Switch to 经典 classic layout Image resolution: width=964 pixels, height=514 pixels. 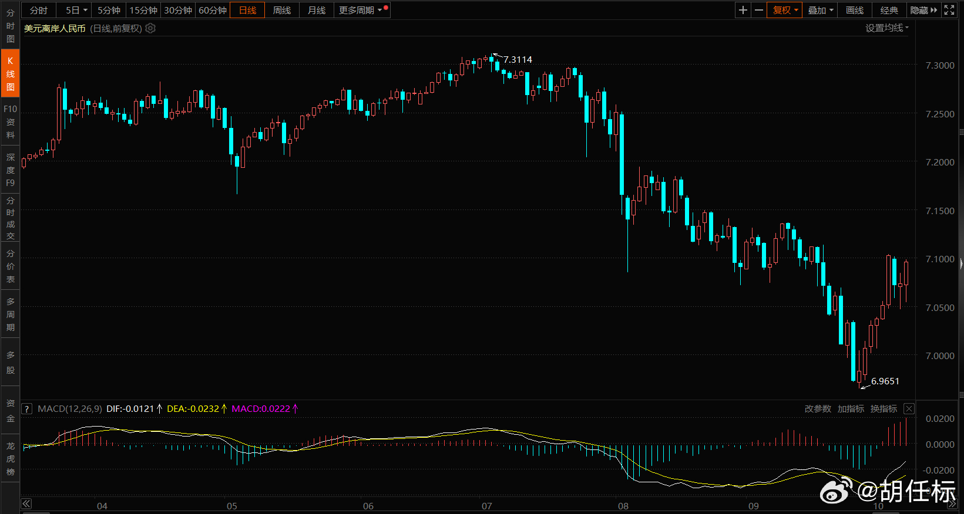(x=889, y=10)
